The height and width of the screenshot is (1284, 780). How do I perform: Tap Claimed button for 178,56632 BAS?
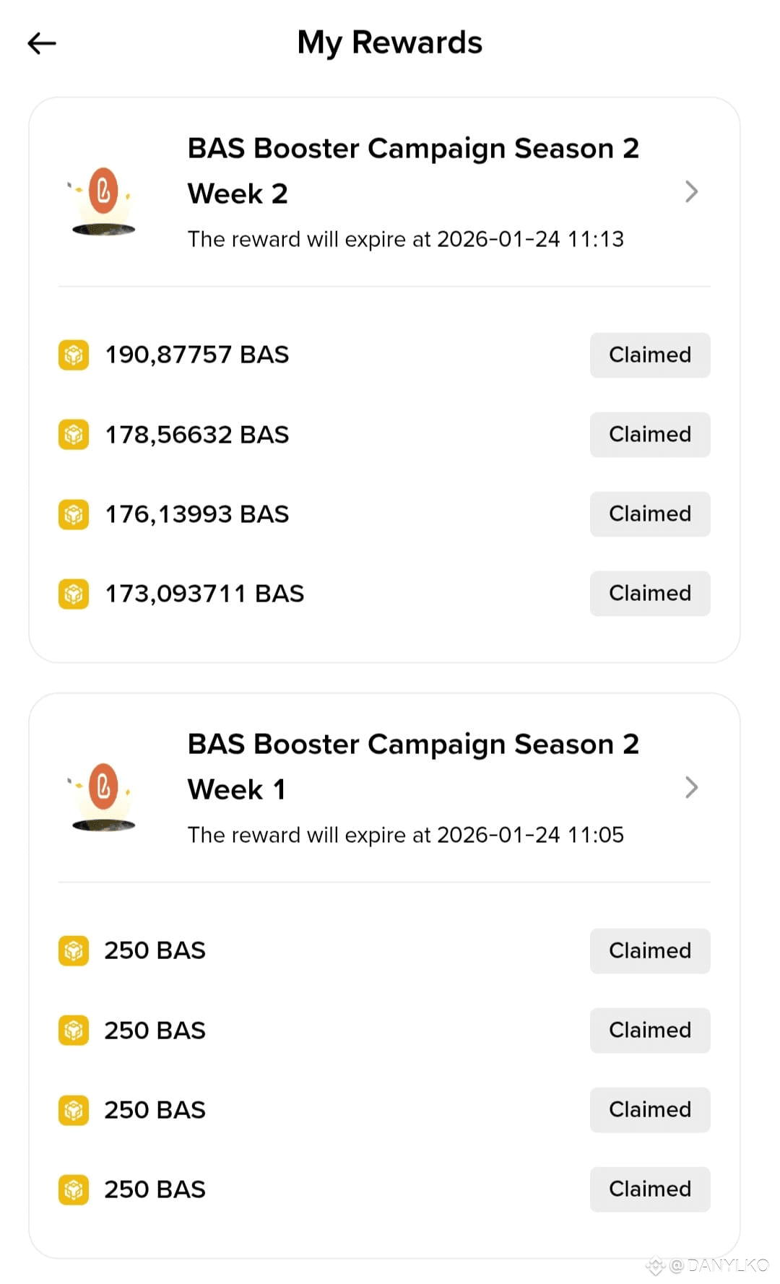click(650, 435)
